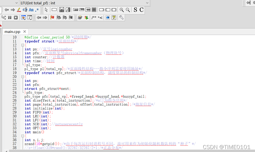
Task: Click the jump back arrow
Action: pos(39,17)
